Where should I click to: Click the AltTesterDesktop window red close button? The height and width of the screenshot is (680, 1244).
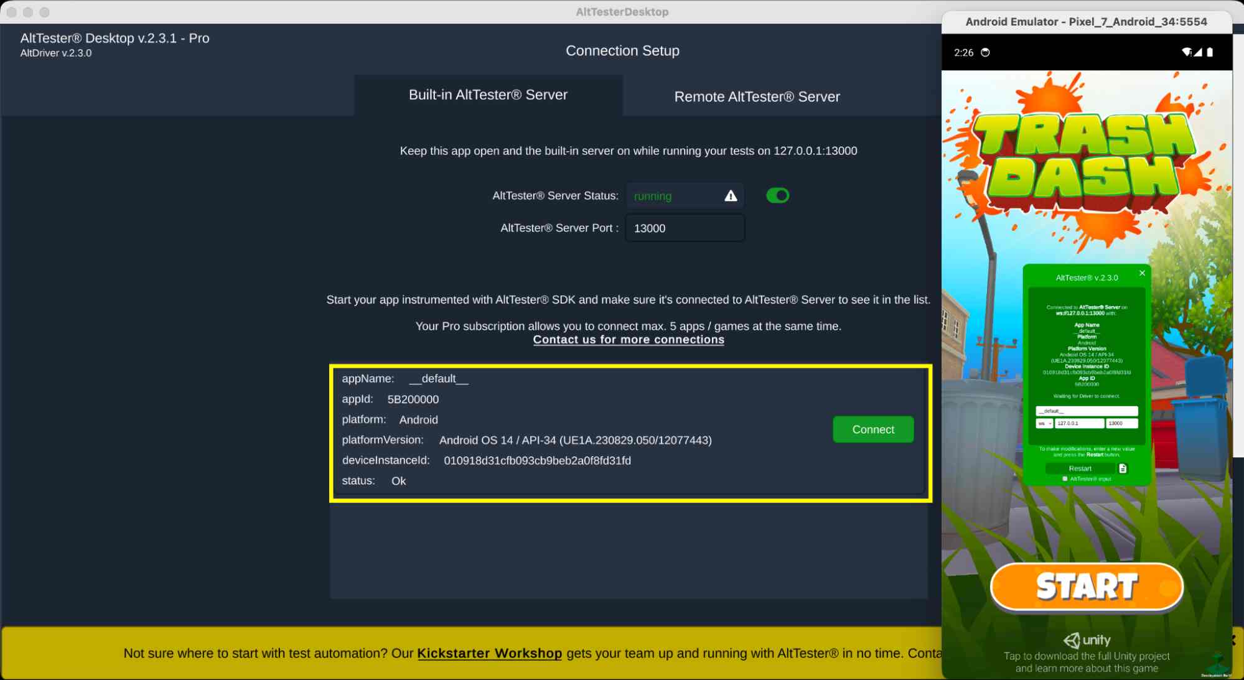coord(11,12)
